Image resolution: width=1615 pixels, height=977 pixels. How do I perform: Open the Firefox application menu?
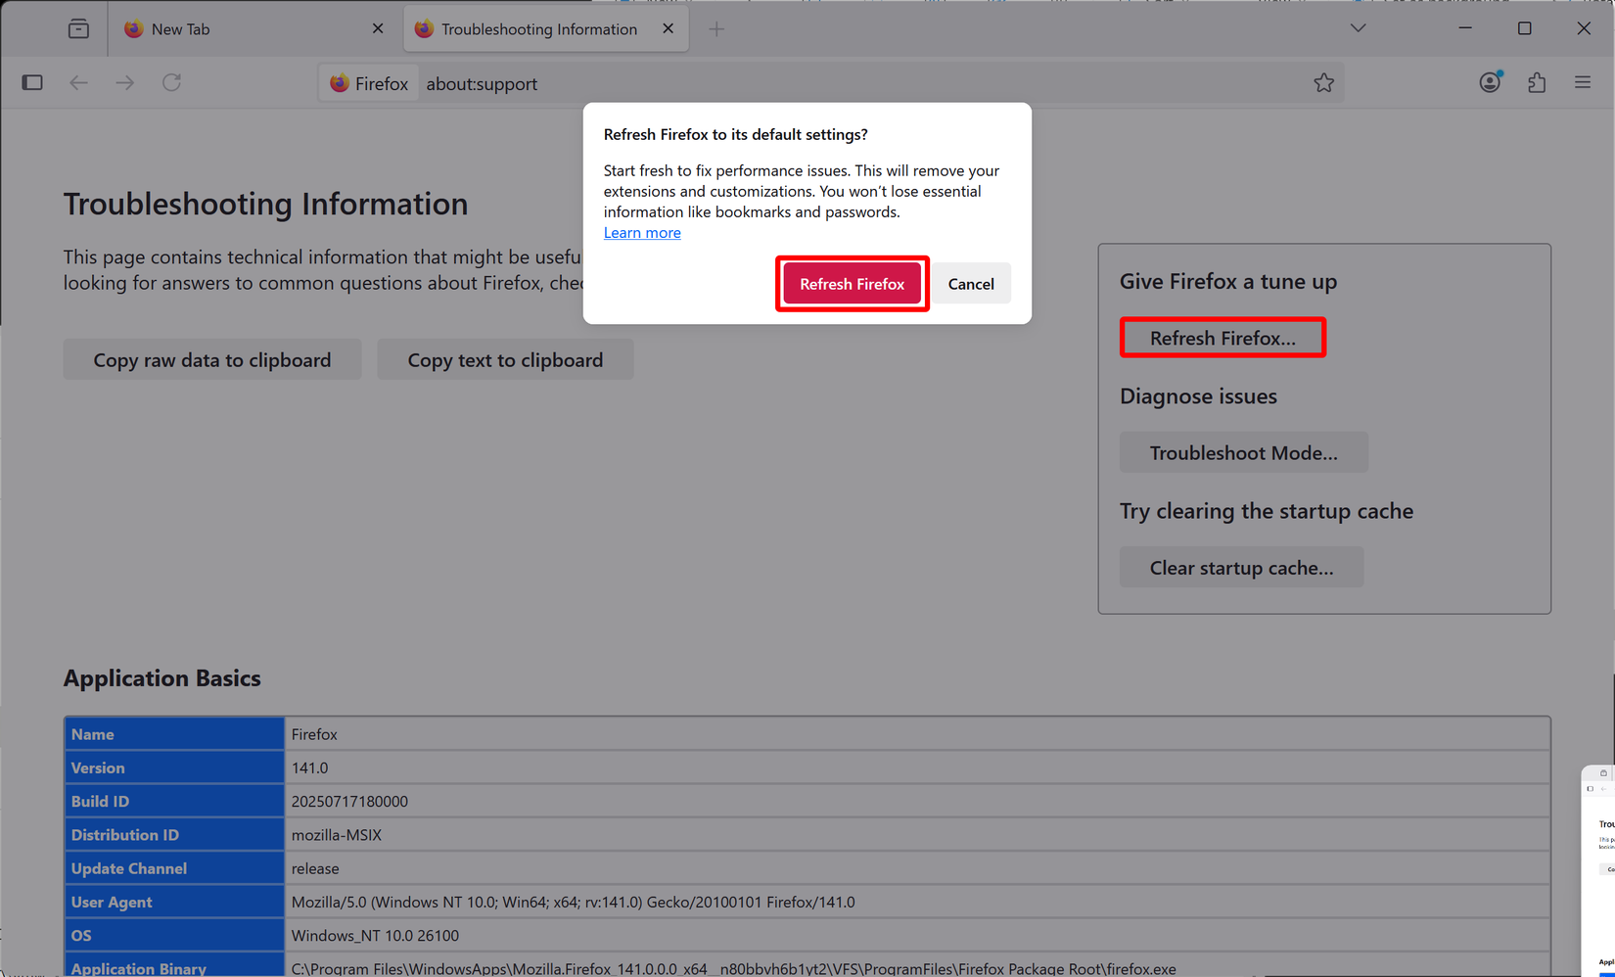[1583, 82]
